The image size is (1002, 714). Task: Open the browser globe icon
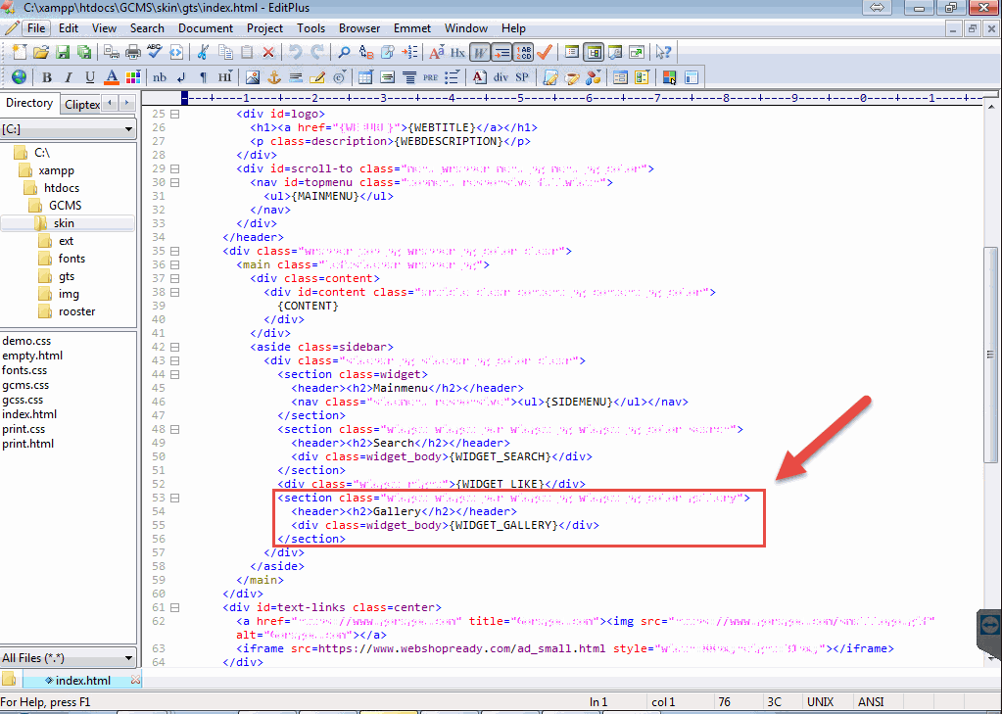[20, 77]
